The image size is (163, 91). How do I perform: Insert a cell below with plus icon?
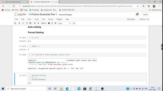click(x=19, y=23)
